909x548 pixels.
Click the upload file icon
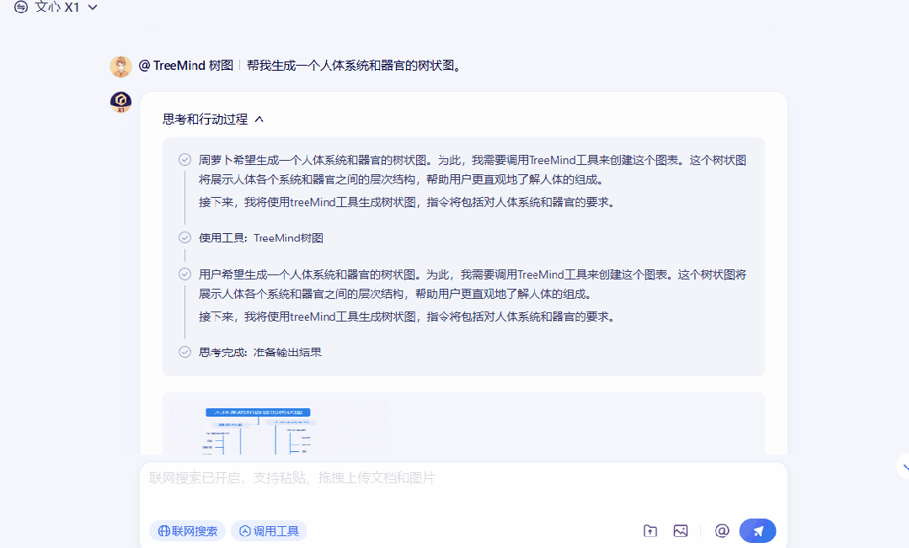click(650, 530)
